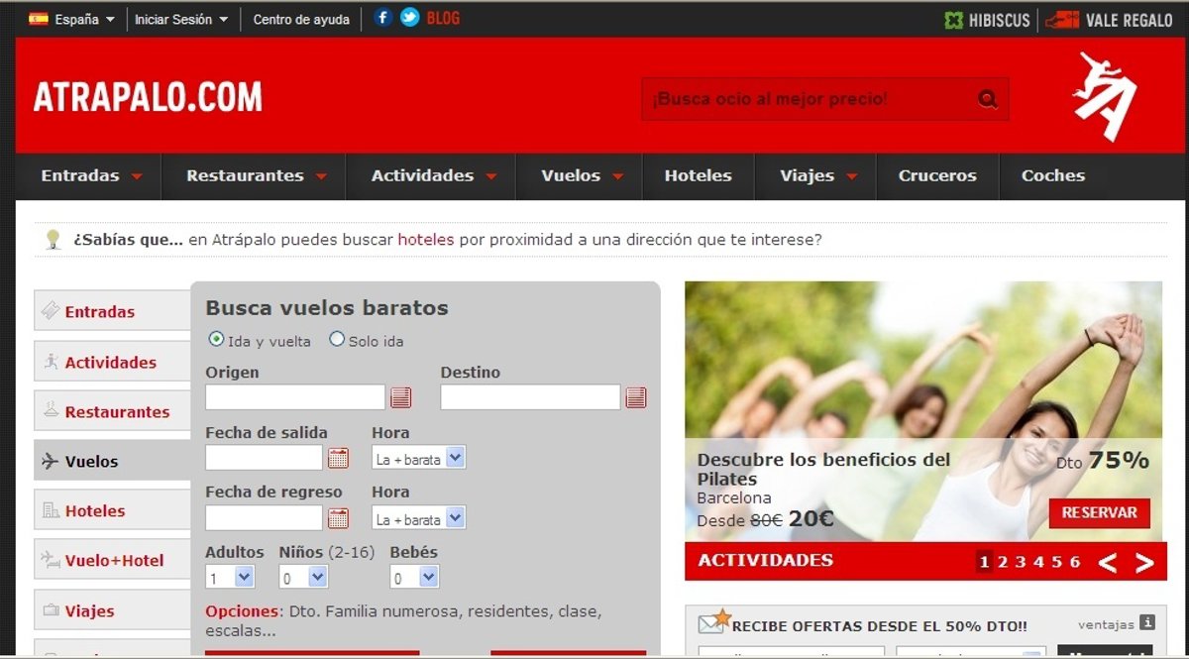Open the Adultos count dropdown

pyautogui.click(x=230, y=577)
